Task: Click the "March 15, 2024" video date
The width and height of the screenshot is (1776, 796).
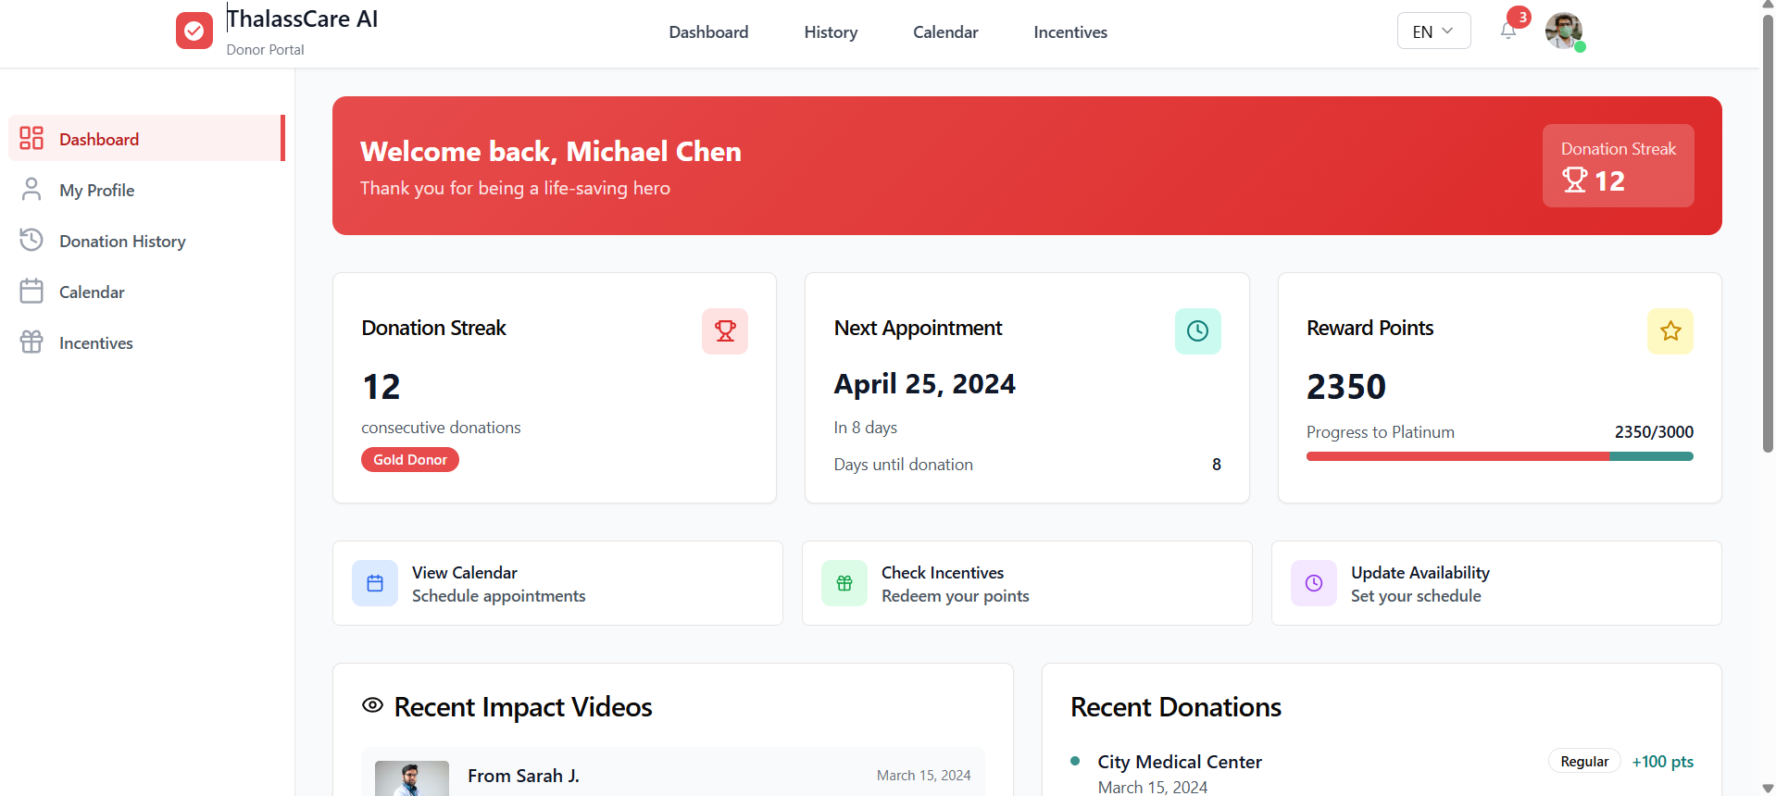Action: click(x=923, y=775)
